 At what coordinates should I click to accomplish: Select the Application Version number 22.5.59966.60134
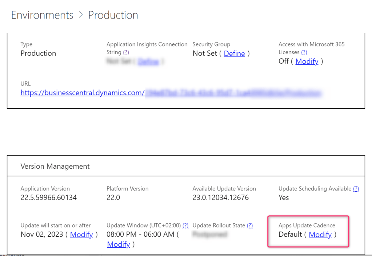click(x=49, y=198)
